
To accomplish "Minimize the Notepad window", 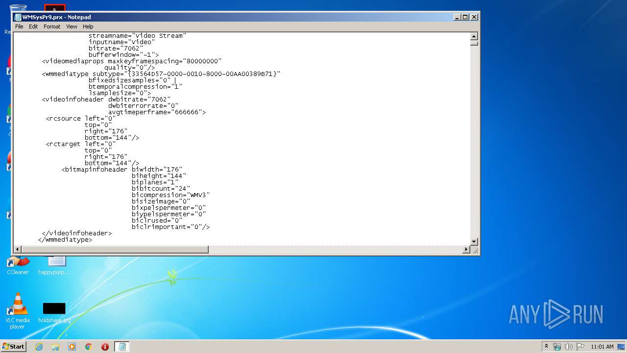I will coord(457,17).
